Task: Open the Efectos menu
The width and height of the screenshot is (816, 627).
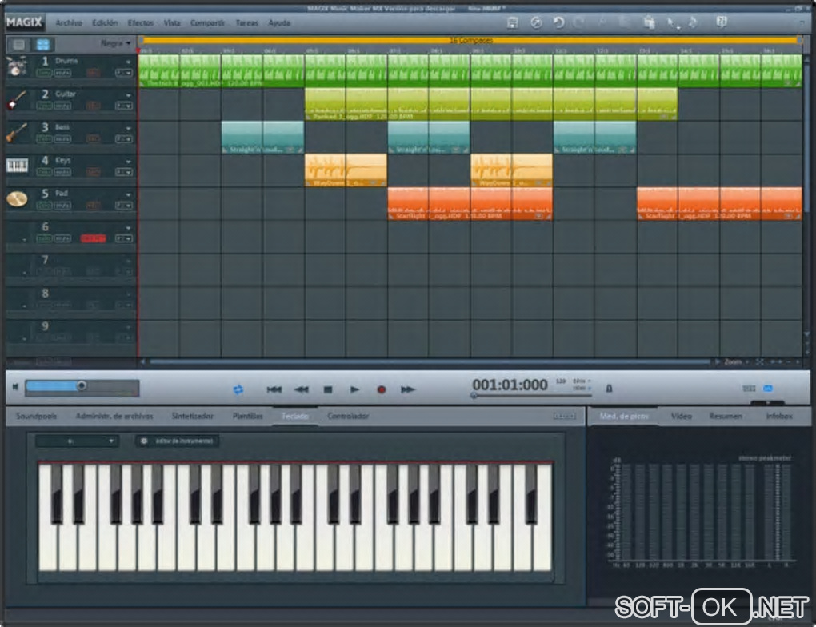Action: 141,23
